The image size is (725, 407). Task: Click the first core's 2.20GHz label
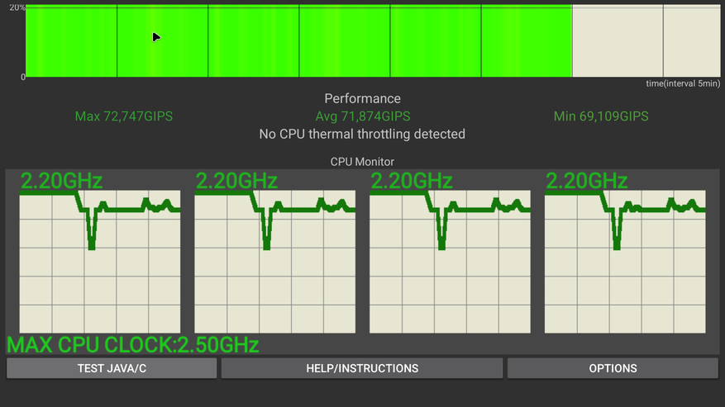point(61,180)
